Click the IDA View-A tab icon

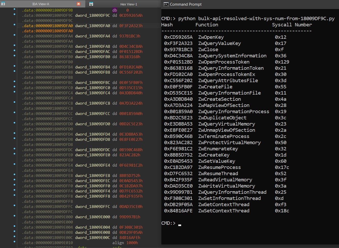coord(3,4)
